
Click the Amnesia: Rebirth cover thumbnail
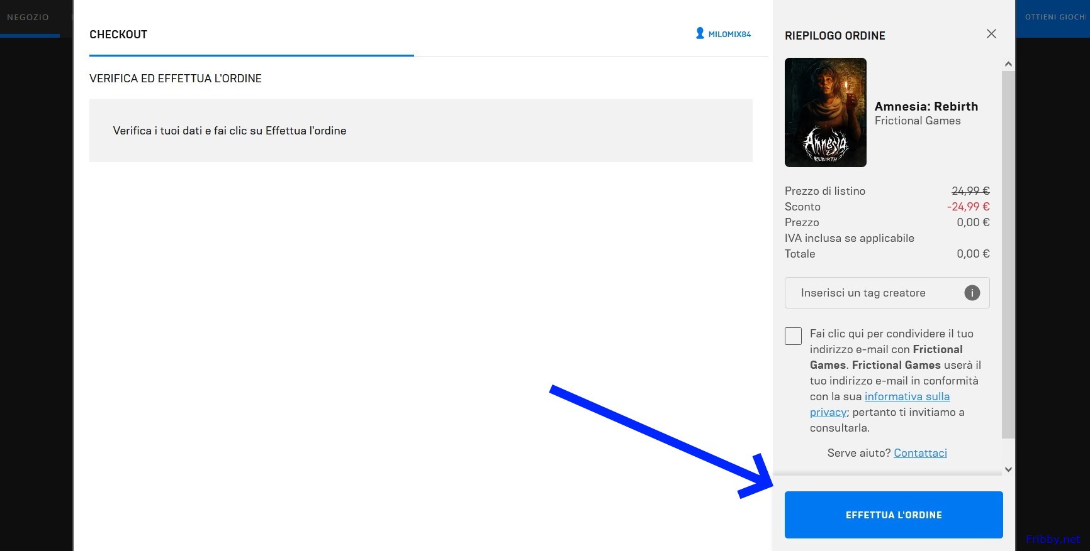click(825, 112)
